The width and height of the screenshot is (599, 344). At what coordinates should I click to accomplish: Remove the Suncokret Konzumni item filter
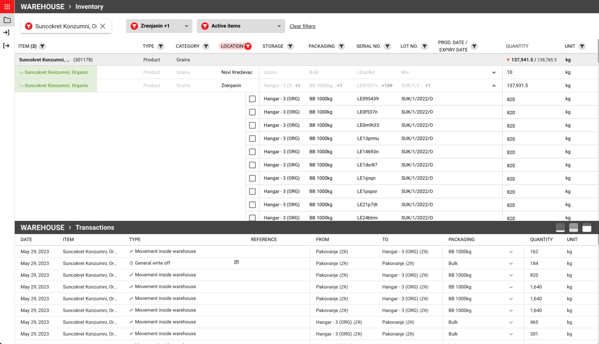pyautogui.click(x=103, y=26)
